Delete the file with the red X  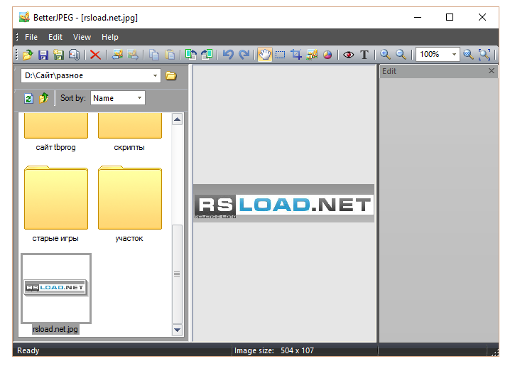click(95, 54)
